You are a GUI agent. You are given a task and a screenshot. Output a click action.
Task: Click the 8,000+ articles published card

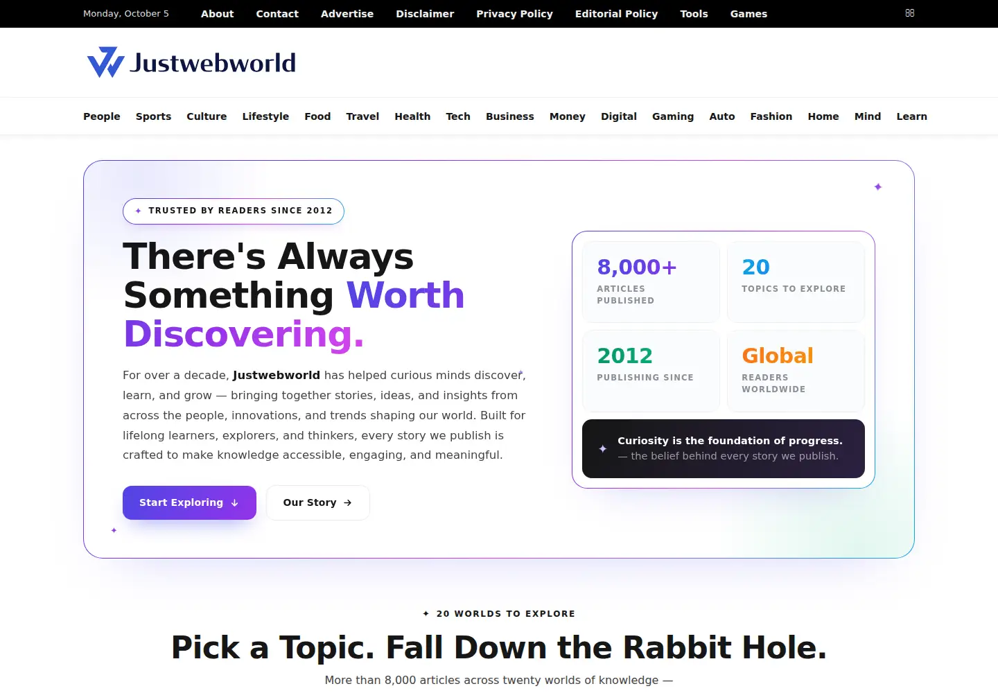click(651, 281)
